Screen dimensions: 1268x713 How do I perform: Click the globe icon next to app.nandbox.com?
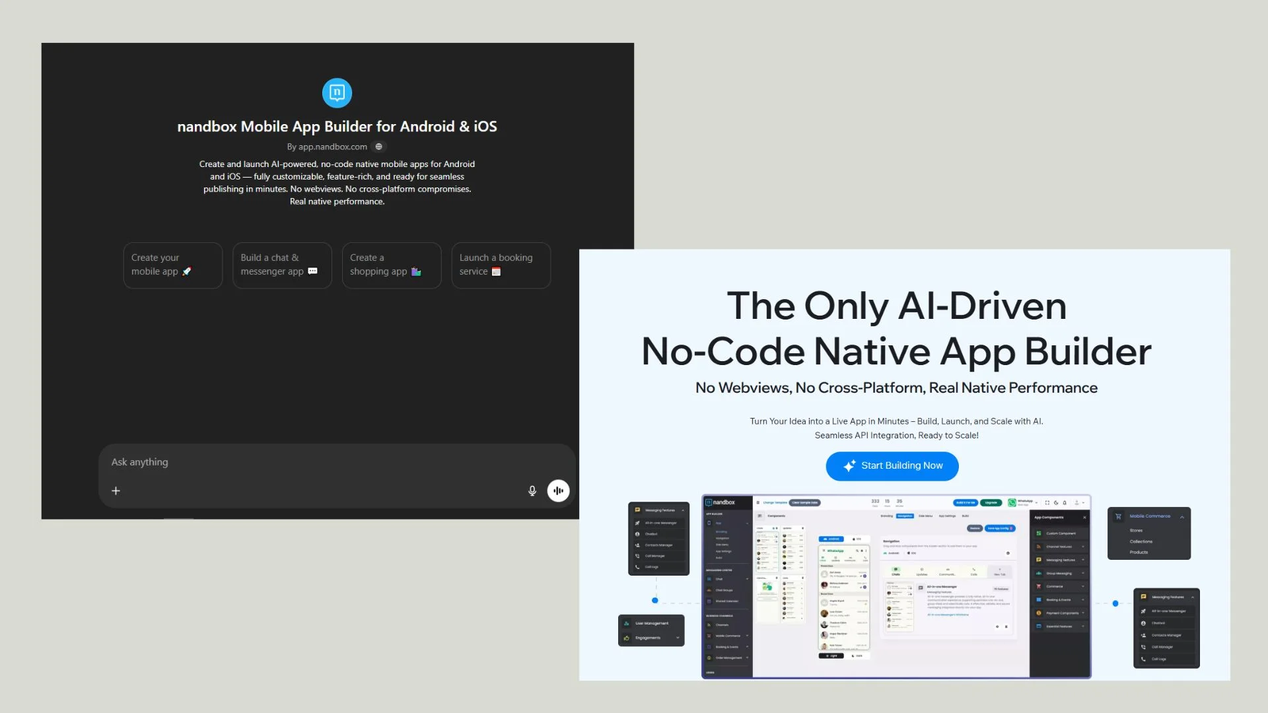tap(378, 147)
